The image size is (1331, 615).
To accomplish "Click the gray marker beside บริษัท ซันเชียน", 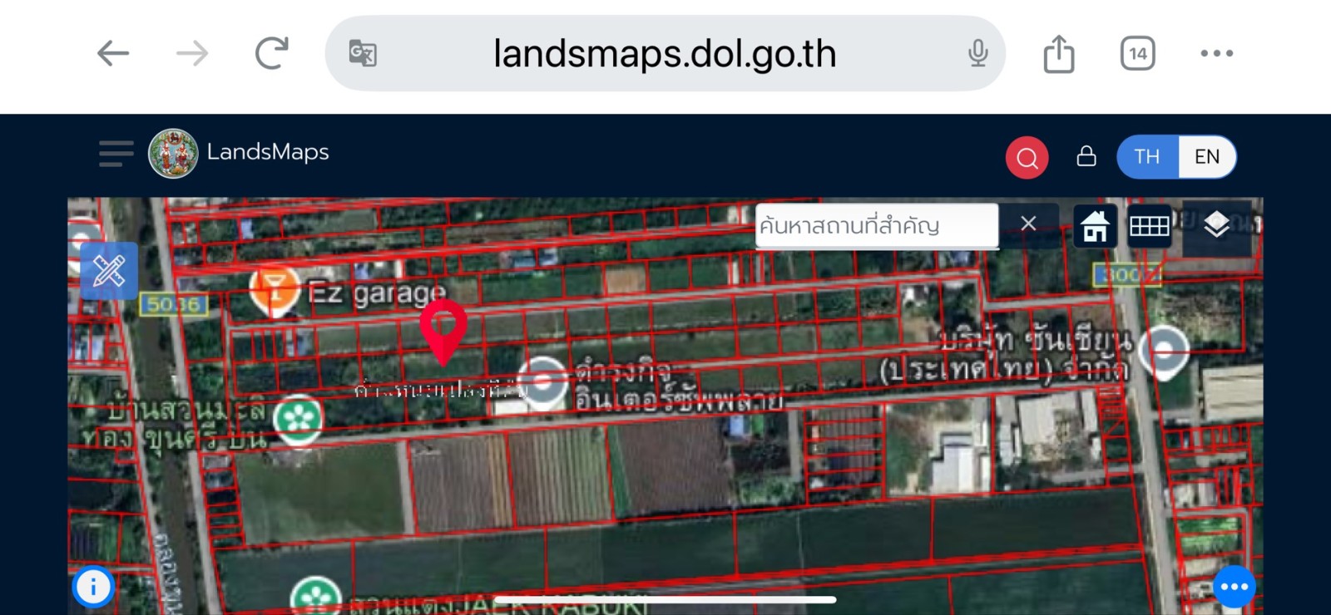I will 1164,353.
